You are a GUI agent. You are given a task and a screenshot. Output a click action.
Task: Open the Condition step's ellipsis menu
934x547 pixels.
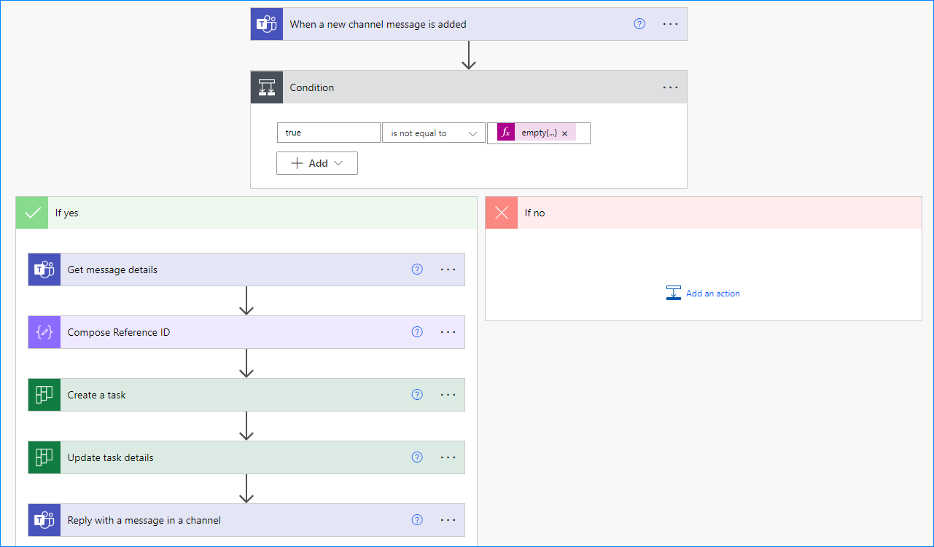click(670, 87)
